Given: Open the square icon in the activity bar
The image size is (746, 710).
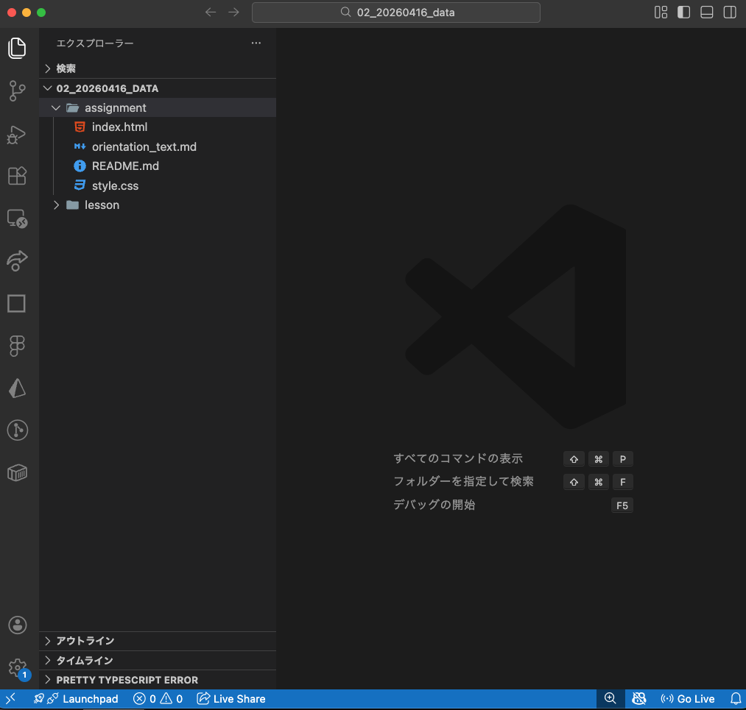Looking at the screenshot, I should coord(17,303).
